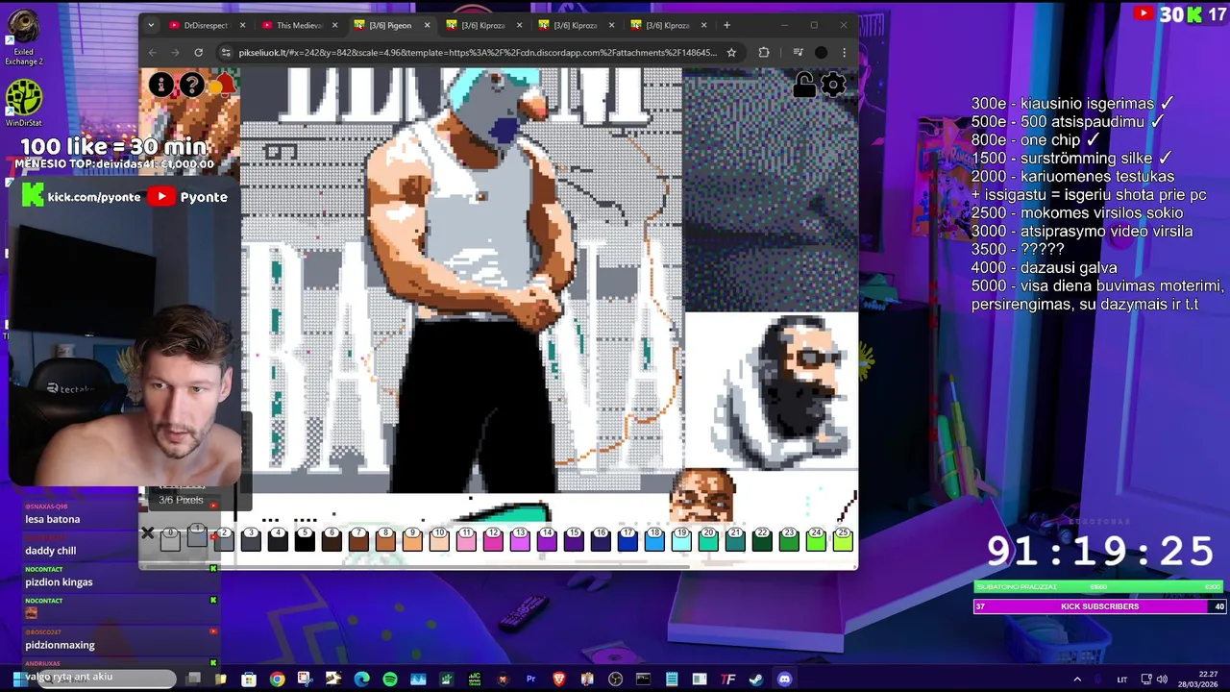
Task: Open the browser extensions puzzle icon
Action: [x=764, y=53]
